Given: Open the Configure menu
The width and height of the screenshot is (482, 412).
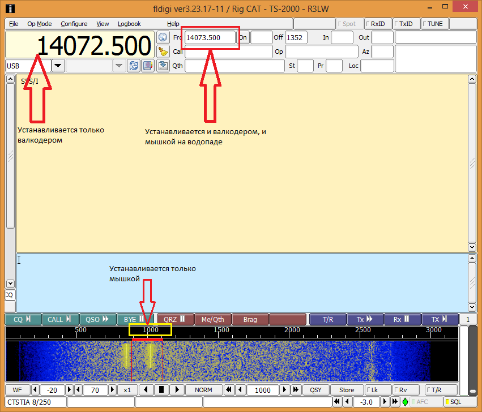Looking at the screenshot, I should click(74, 24).
